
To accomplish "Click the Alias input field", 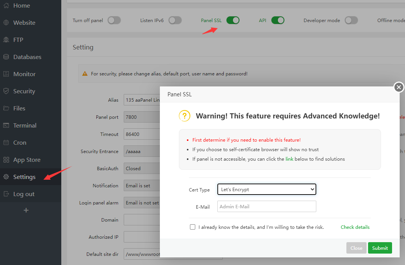I will 142,100.
